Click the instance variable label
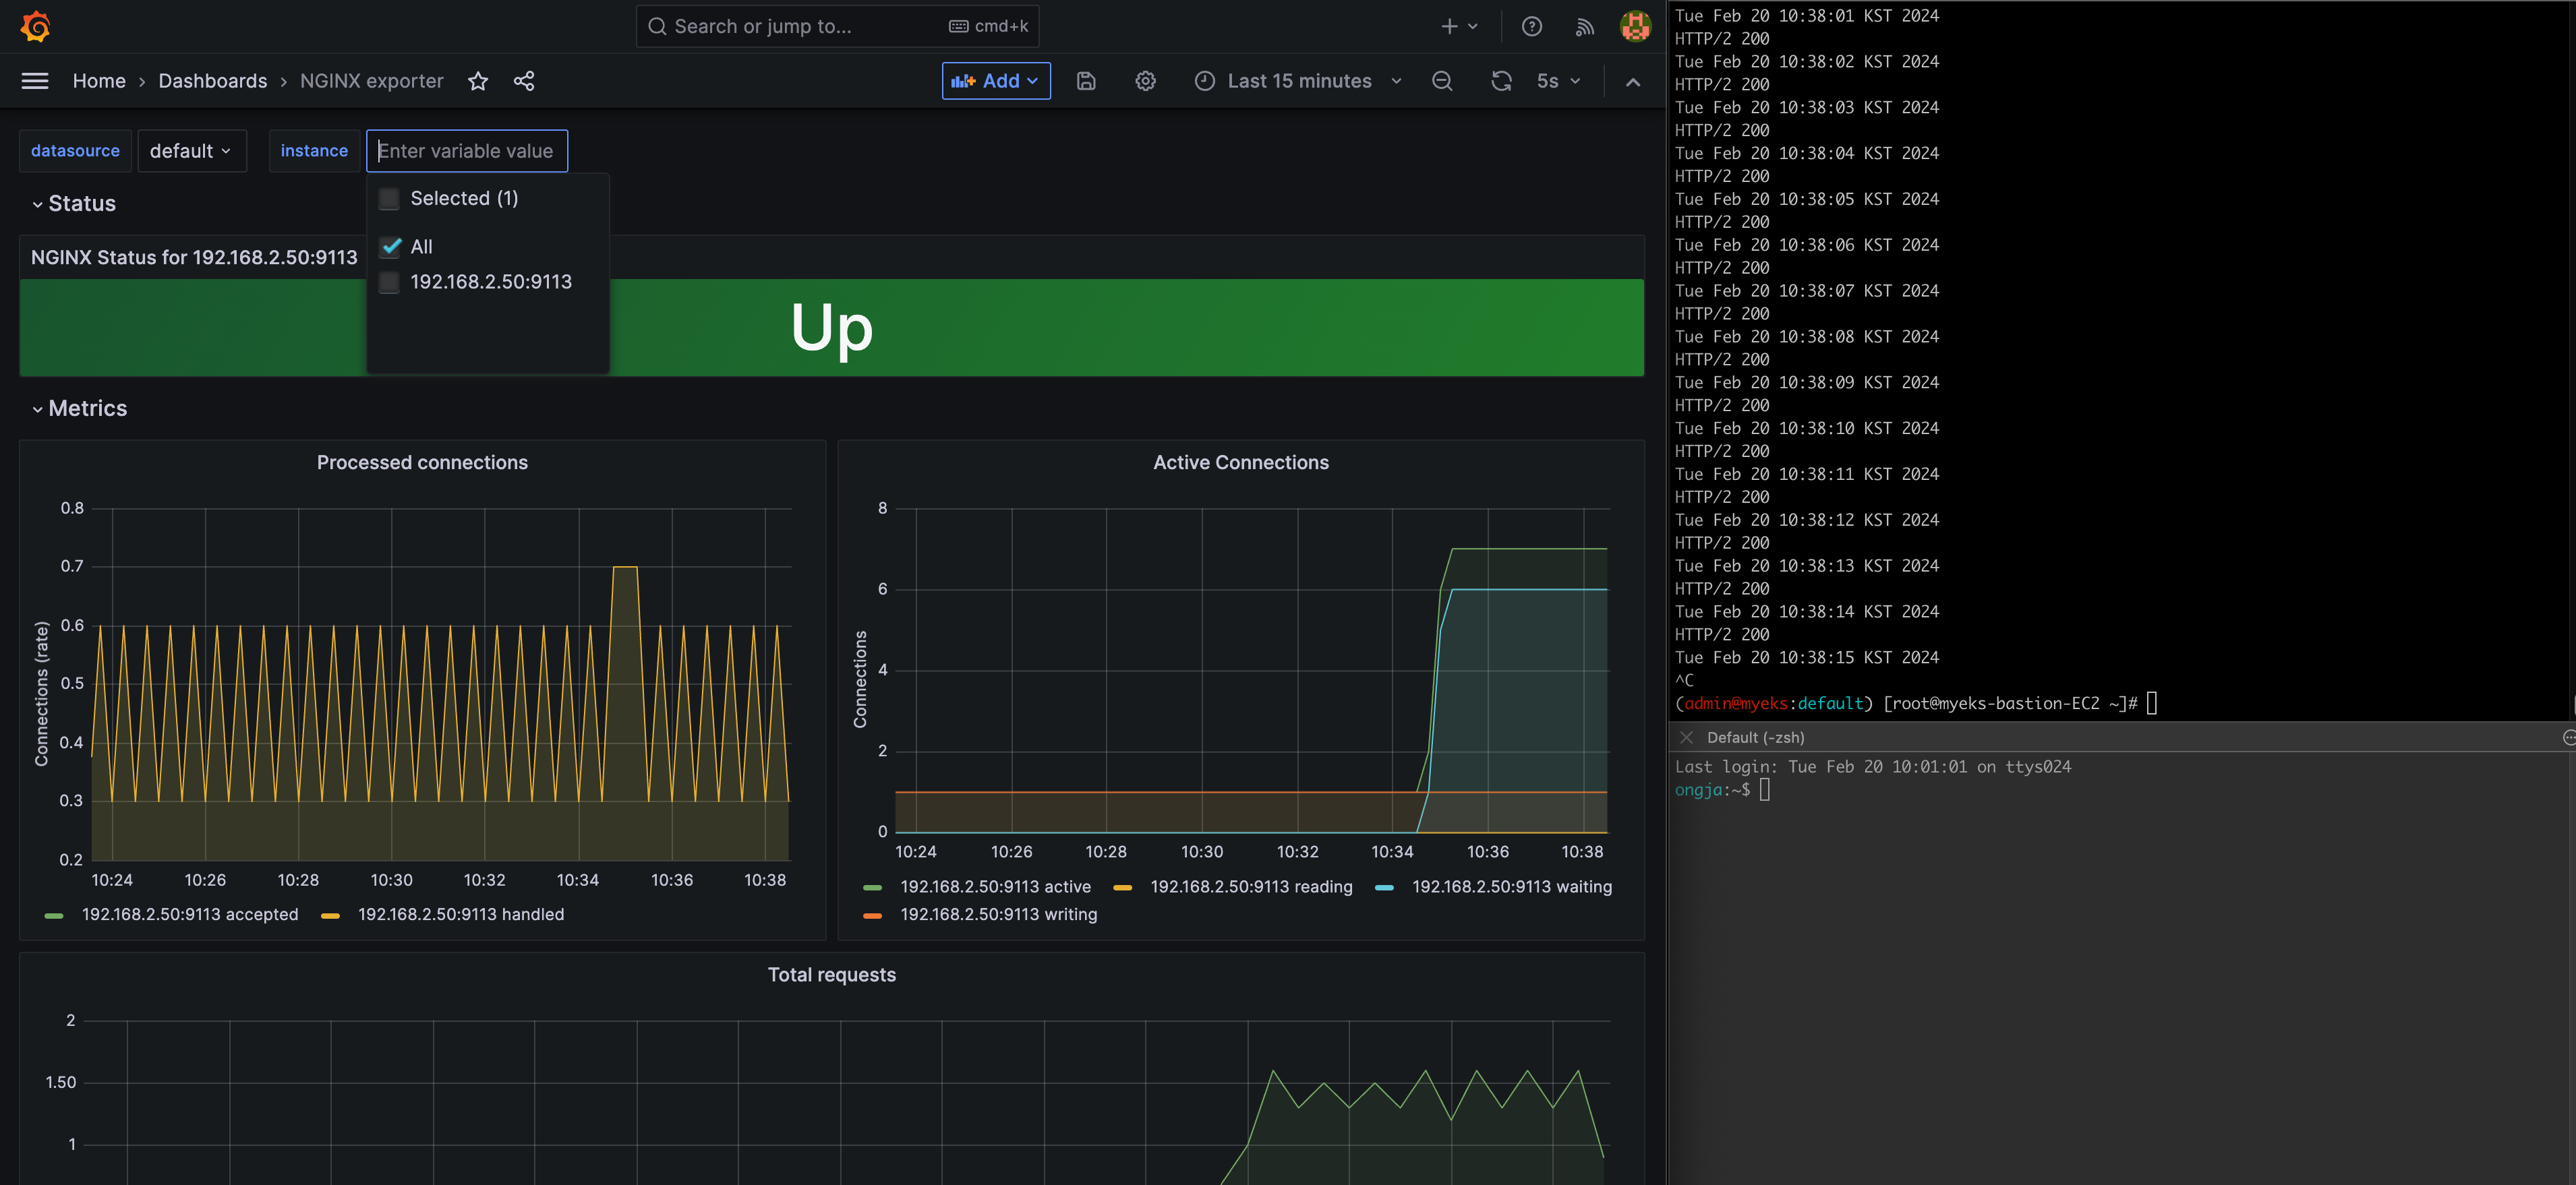This screenshot has height=1185, width=2576. point(314,151)
